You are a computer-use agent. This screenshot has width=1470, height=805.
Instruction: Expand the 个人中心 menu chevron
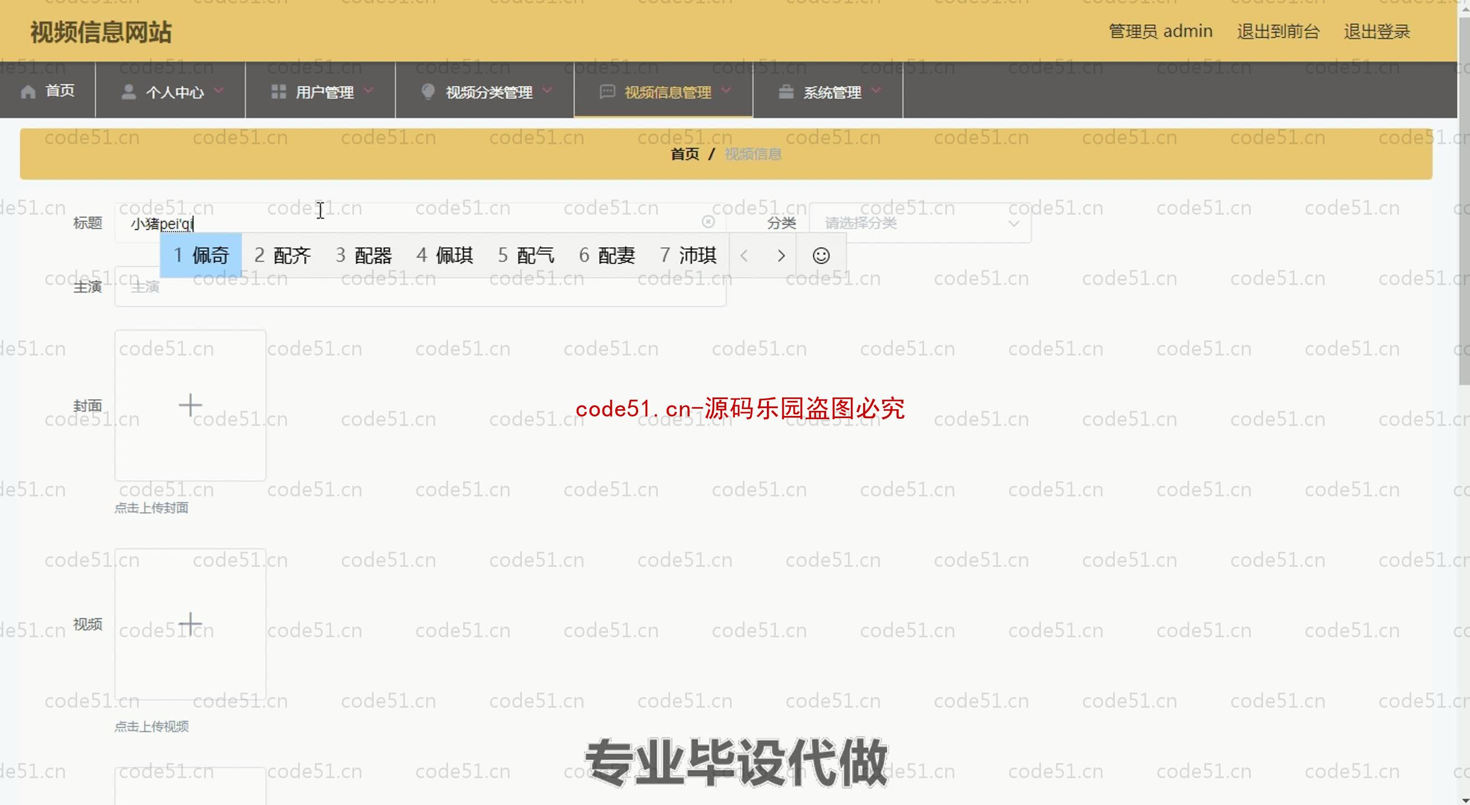219,90
